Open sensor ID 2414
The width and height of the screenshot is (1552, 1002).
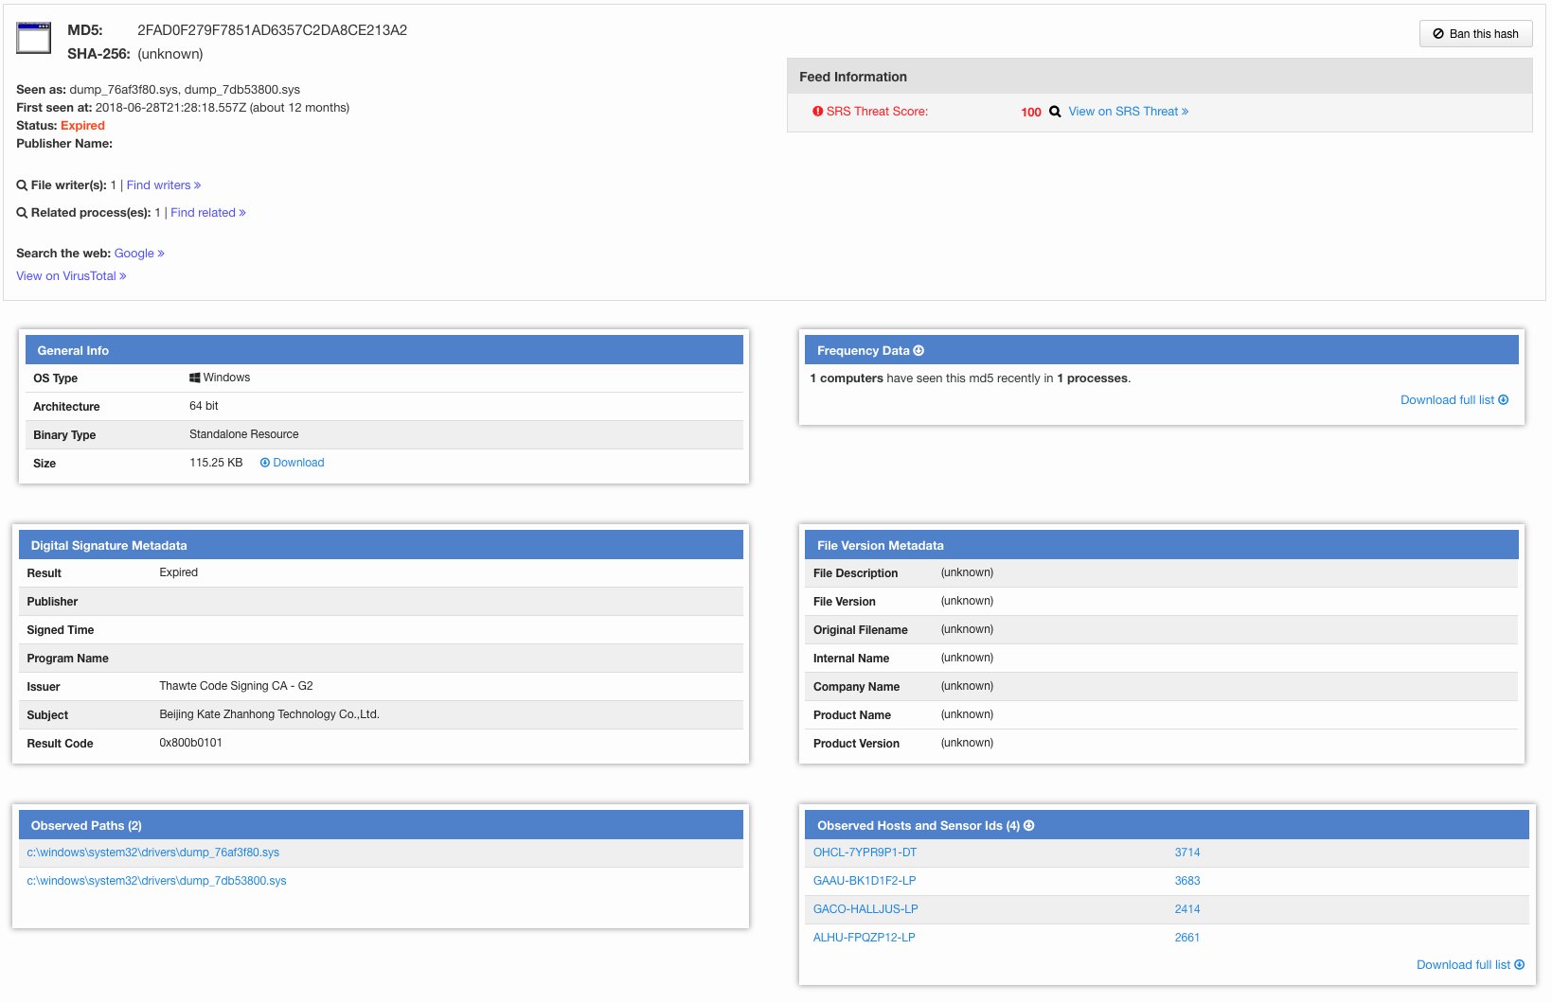[x=1186, y=909]
